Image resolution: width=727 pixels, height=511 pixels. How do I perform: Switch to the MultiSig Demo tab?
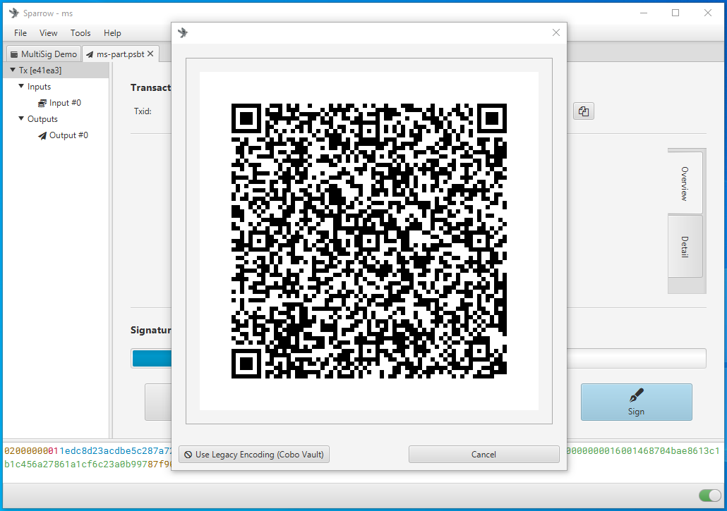(44, 54)
